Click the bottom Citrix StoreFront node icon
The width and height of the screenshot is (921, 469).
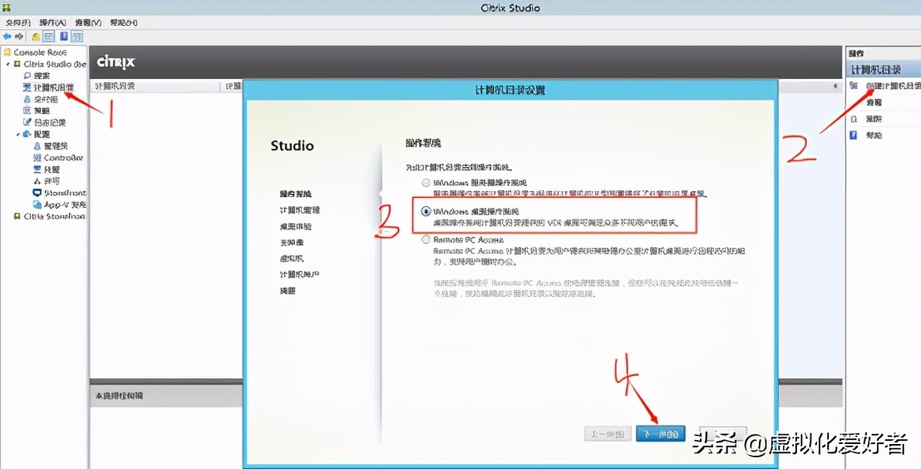(17, 216)
